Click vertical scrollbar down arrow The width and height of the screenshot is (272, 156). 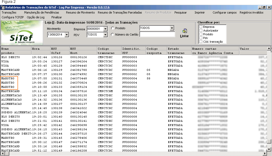point(269,149)
